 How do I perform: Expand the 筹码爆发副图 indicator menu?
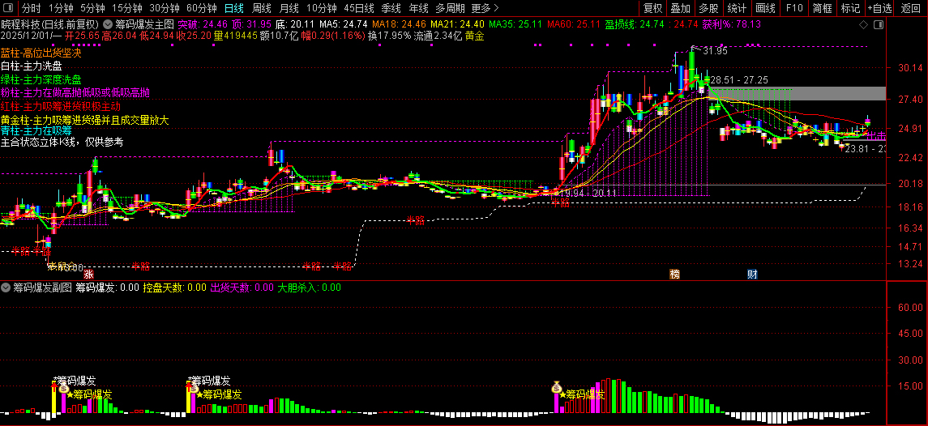click(6, 288)
